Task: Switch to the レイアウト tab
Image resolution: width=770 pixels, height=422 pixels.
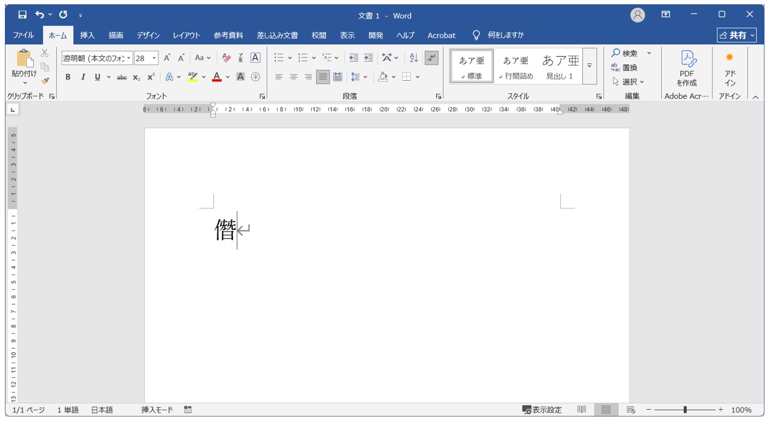Action: tap(187, 35)
